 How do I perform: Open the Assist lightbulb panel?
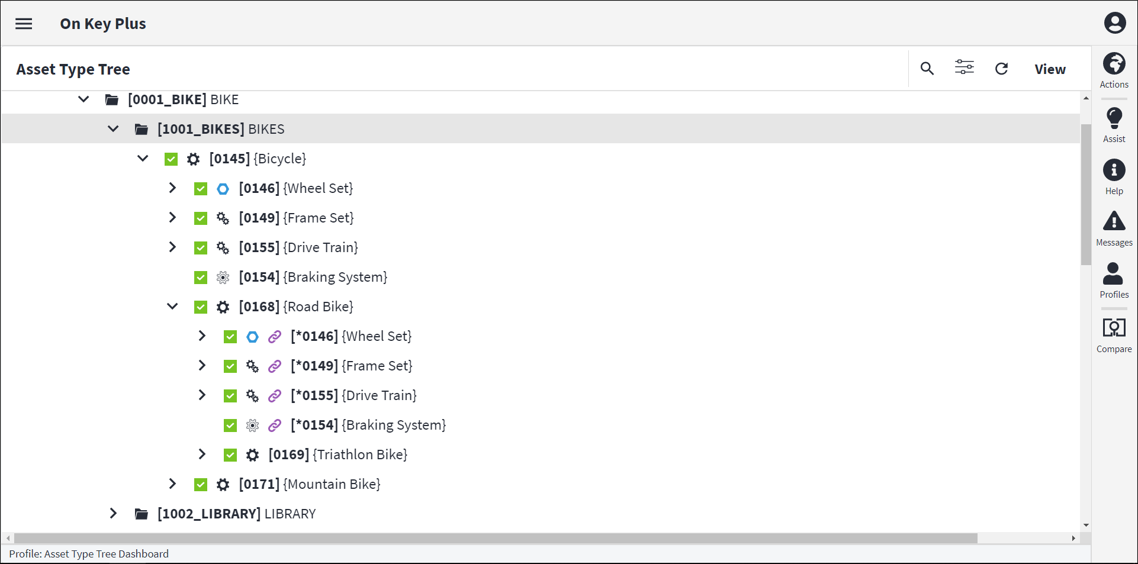[x=1114, y=125]
